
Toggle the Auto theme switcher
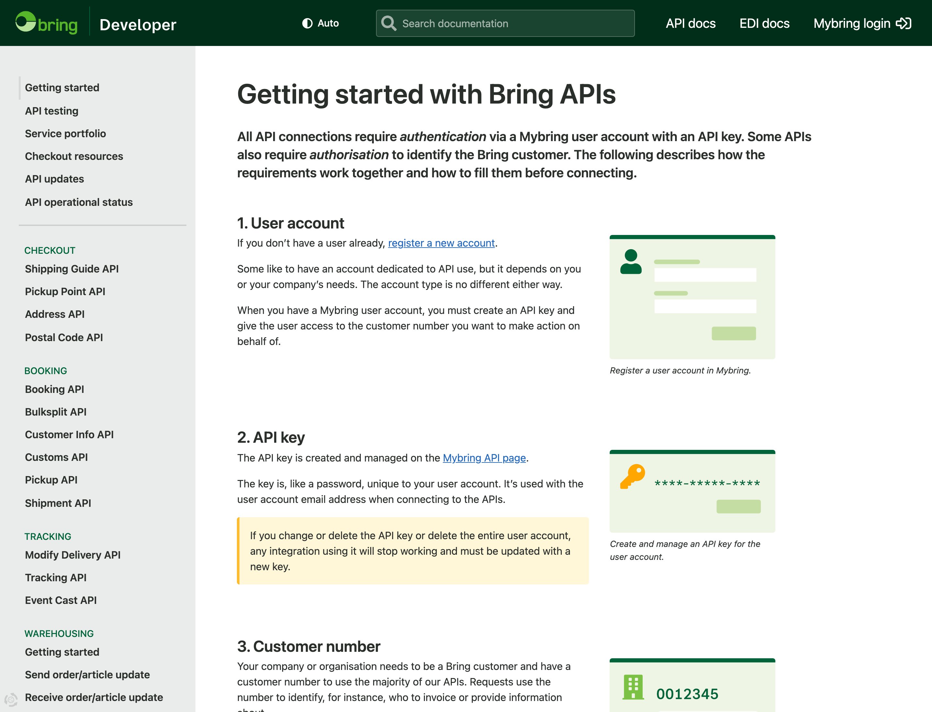tap(320, 23)
